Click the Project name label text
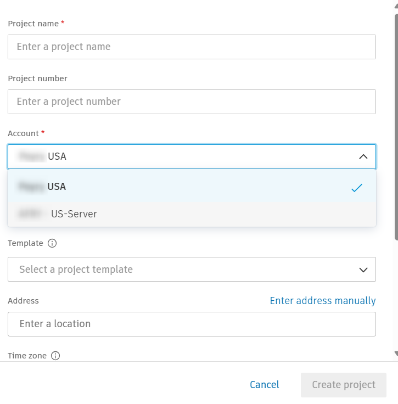 click(x=33, y=24)
